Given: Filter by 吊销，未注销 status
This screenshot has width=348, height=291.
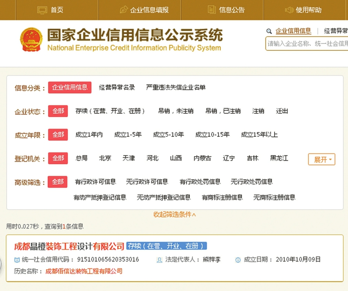Looking at the screenshot, I should coord(176,111).
